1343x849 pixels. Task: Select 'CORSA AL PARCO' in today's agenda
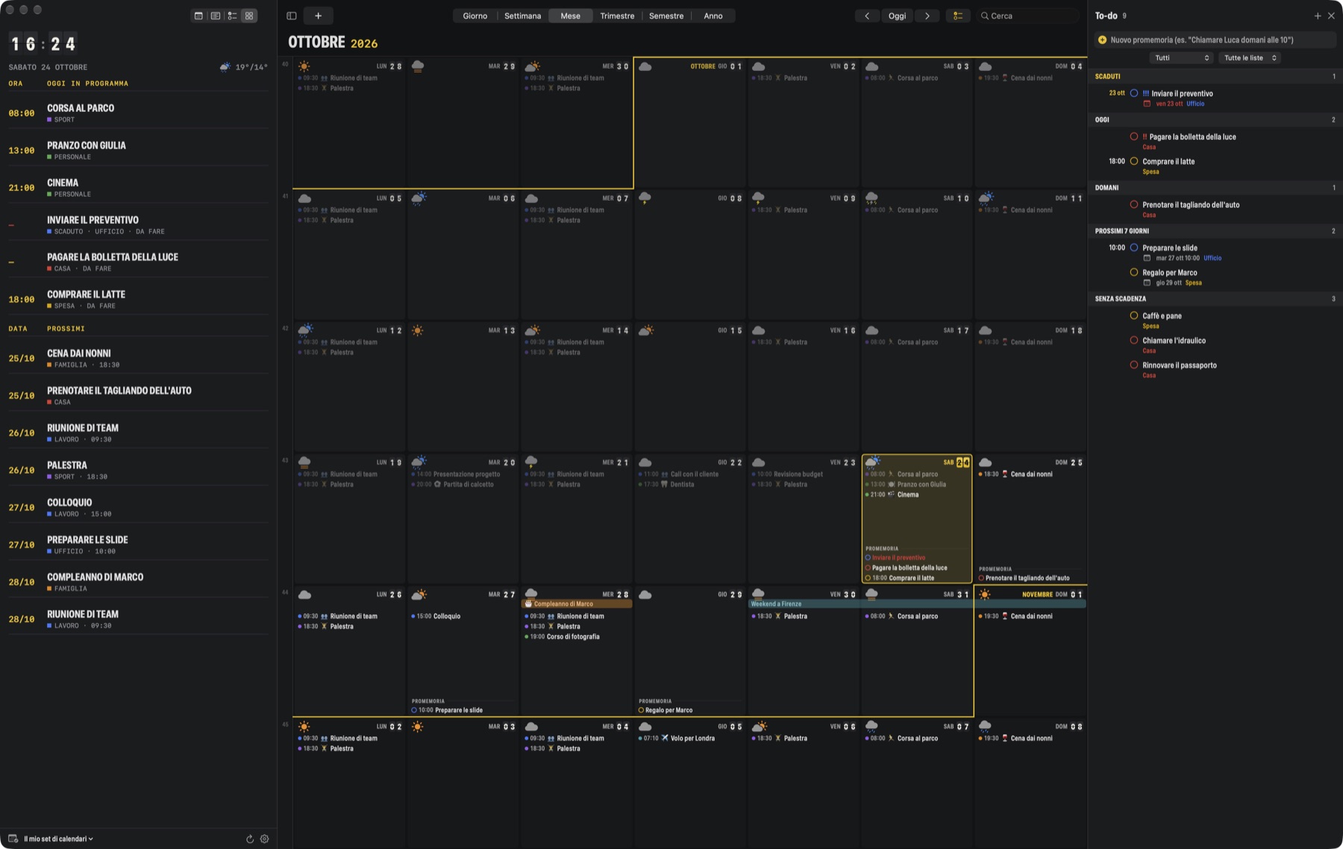pyautogui.click(x=138, y=113)
